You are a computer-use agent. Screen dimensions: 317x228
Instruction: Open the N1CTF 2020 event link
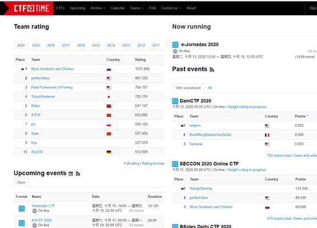pos(42,221)
